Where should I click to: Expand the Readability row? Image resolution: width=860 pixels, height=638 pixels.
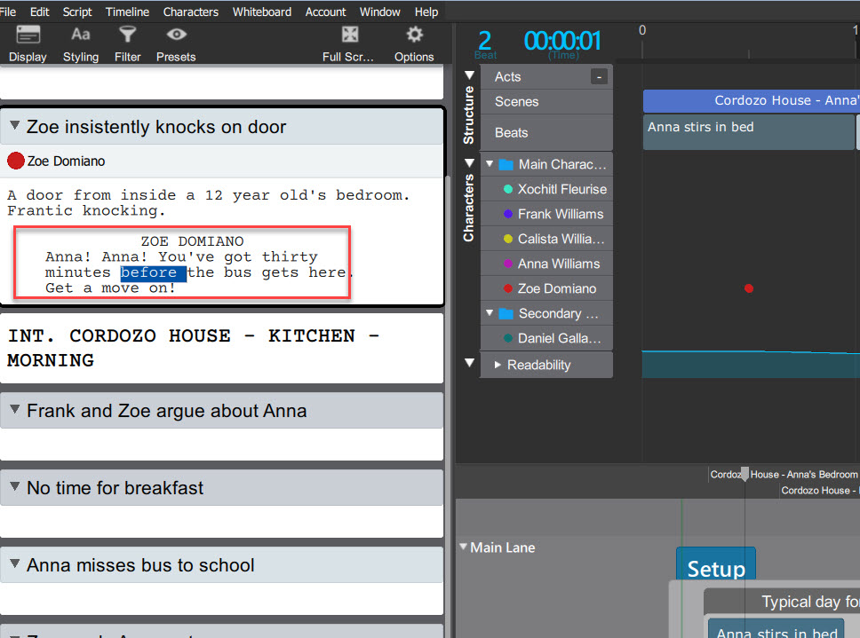(498, 365)
